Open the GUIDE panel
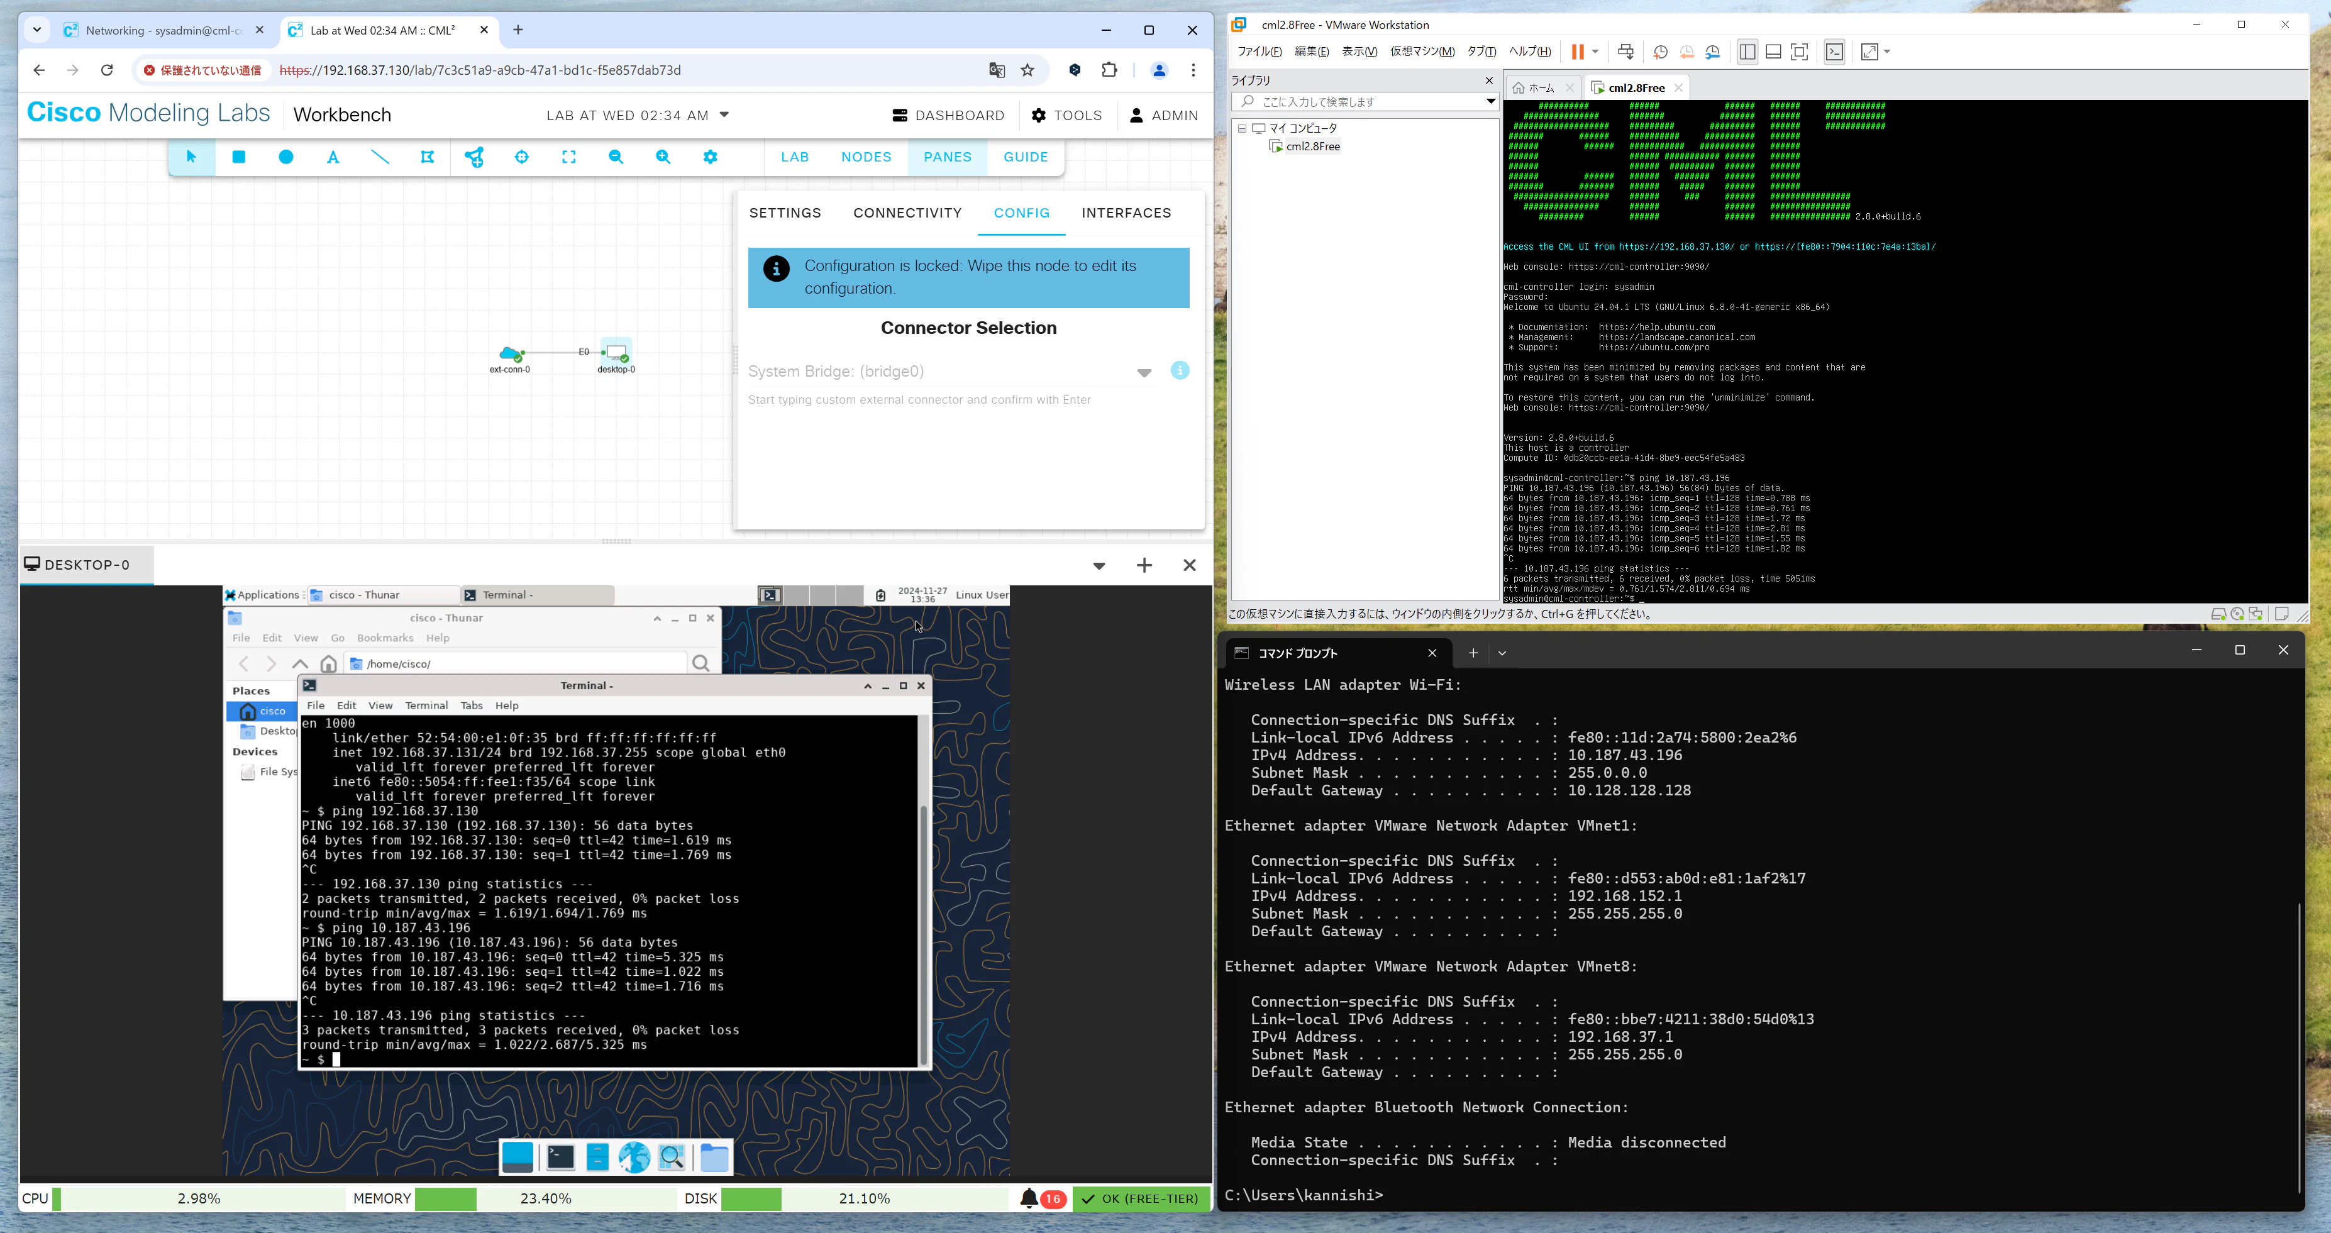The height and width of the screenshot is (1233, 2331). point(1025,157)
